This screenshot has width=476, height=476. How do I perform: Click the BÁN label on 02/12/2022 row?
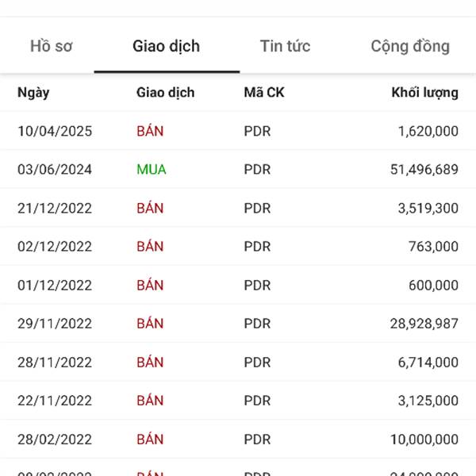point(150,247)
